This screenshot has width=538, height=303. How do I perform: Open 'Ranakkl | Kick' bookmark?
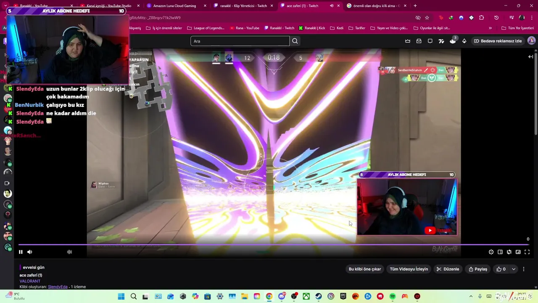pos(312,28)
